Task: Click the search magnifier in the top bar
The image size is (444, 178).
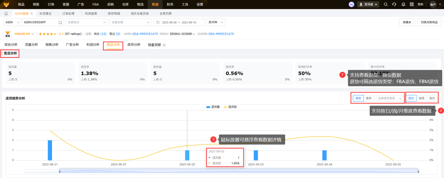Action: (x=386, y=5)
